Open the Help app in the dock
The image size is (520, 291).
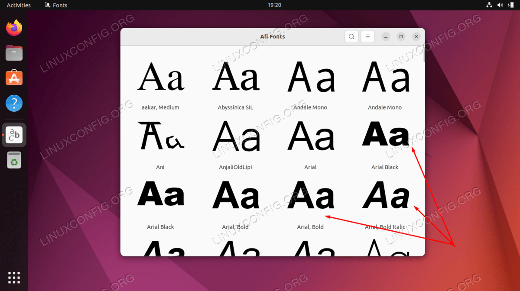(x=14, y=103)
